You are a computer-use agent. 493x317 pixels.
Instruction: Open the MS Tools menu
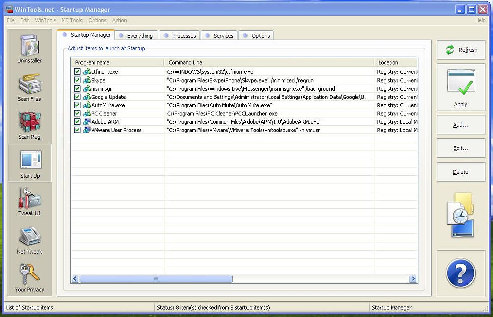(x=71, y=20)
